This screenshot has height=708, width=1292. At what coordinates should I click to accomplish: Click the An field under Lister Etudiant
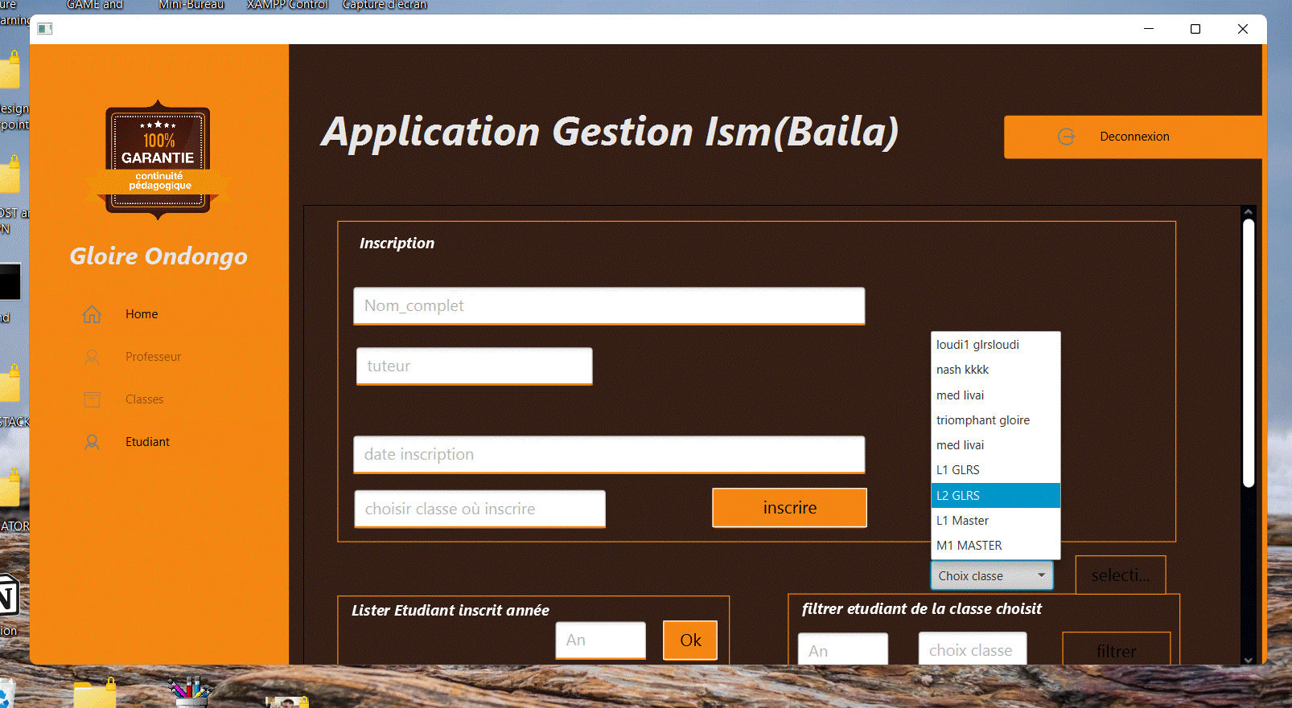pos(600,640)
